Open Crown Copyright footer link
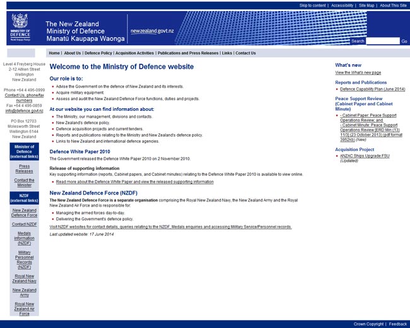 368,324
